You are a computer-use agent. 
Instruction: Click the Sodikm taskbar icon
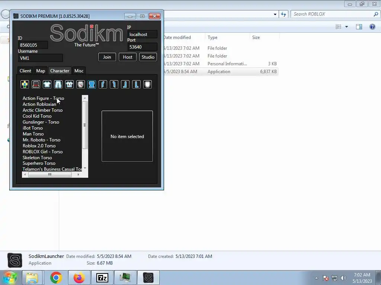[148, 278]
